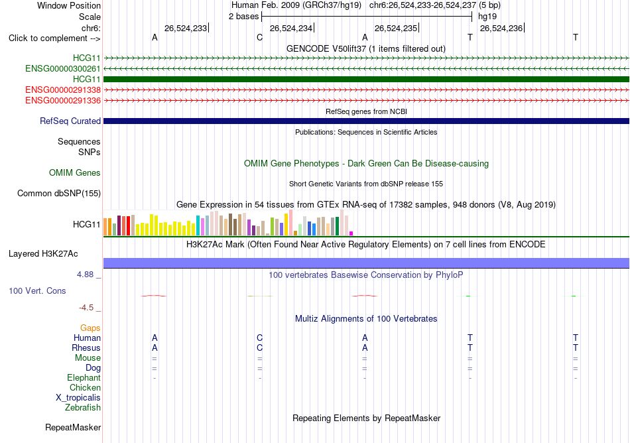The width and height of the screenshot is (630, 443).
Task: Select the X_tropicalis alignment row label
Action: coord(78,398)
